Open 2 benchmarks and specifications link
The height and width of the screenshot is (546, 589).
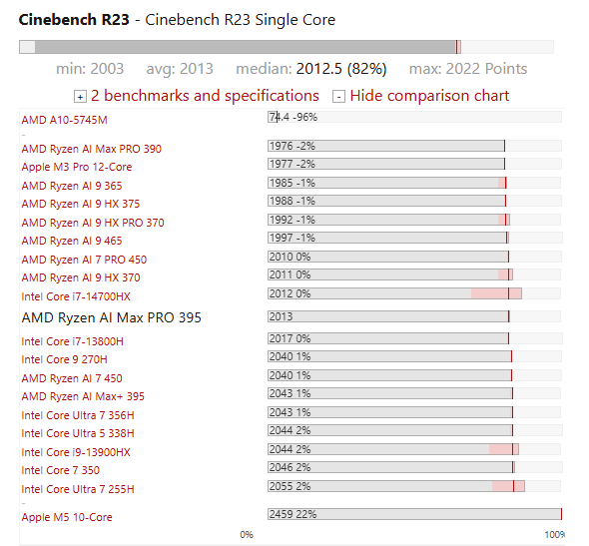[x=205, y=96]
